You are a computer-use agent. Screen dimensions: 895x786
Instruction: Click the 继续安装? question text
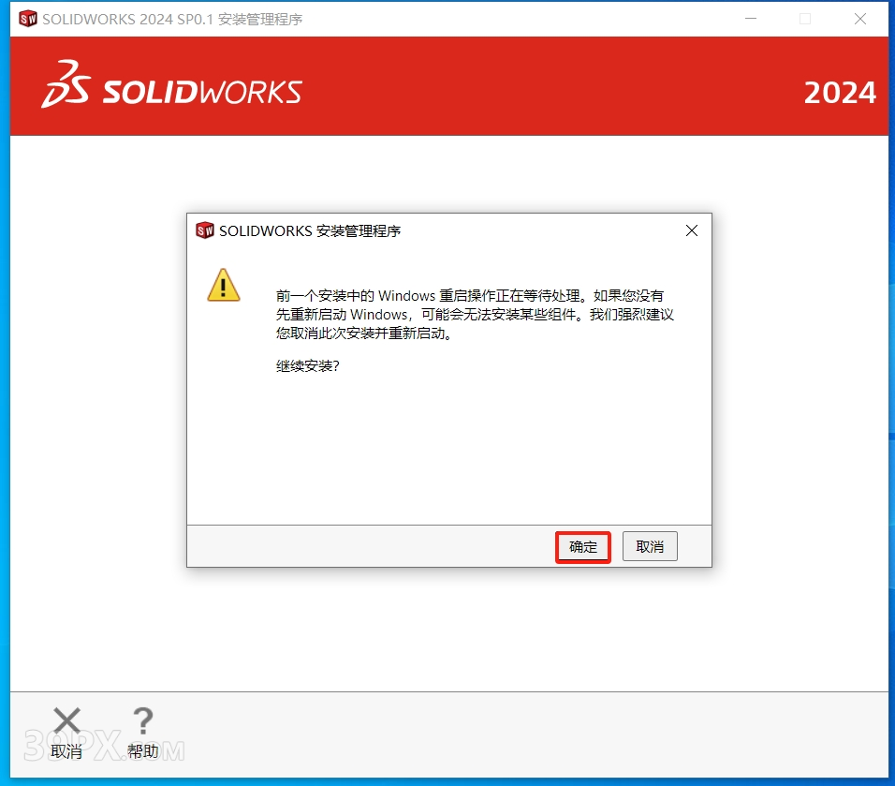coord(308,366)
